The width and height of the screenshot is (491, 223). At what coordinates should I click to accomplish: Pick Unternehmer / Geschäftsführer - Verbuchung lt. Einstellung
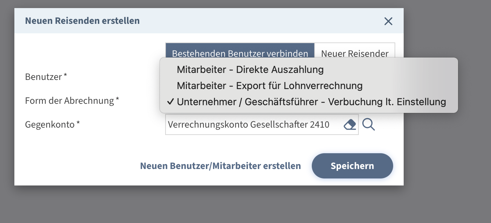point(311,102)
